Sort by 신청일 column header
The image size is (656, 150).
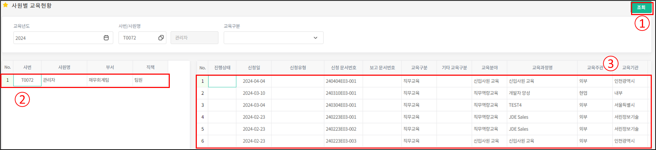(254, 68)
